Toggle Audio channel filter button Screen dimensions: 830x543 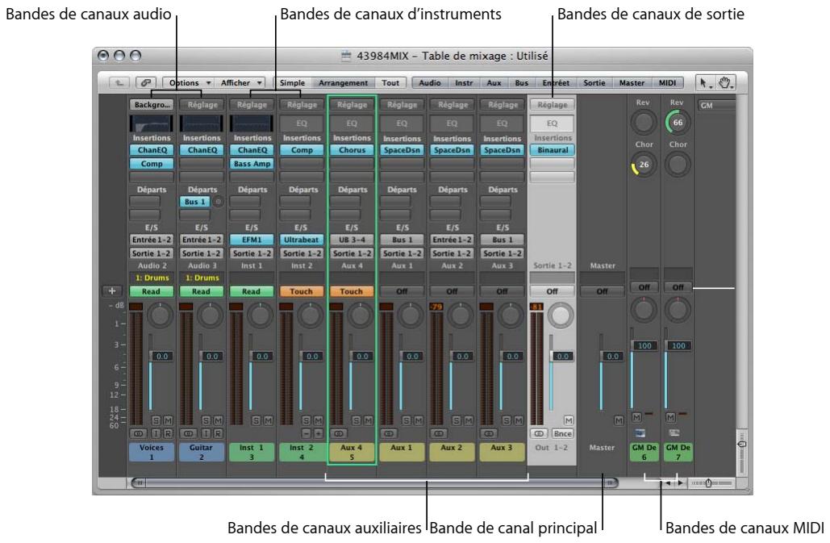coord(430,83)
